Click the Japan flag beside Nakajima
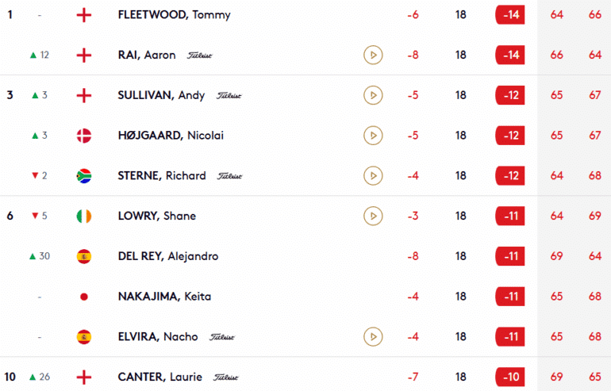This screenshot has width=611, height=391. point(84,297)
